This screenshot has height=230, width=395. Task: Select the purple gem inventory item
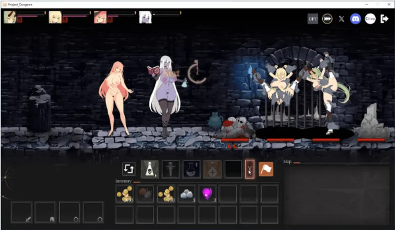(x=207, y=194)
